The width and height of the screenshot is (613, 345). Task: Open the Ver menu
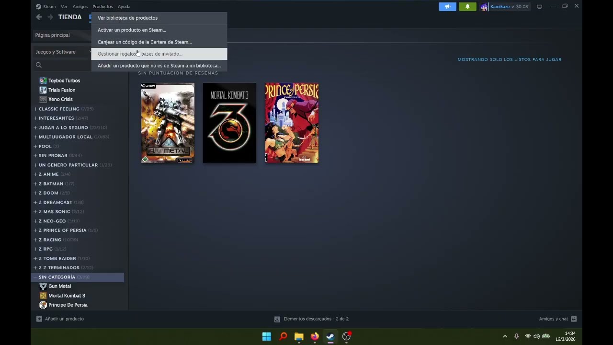(64, 7)
